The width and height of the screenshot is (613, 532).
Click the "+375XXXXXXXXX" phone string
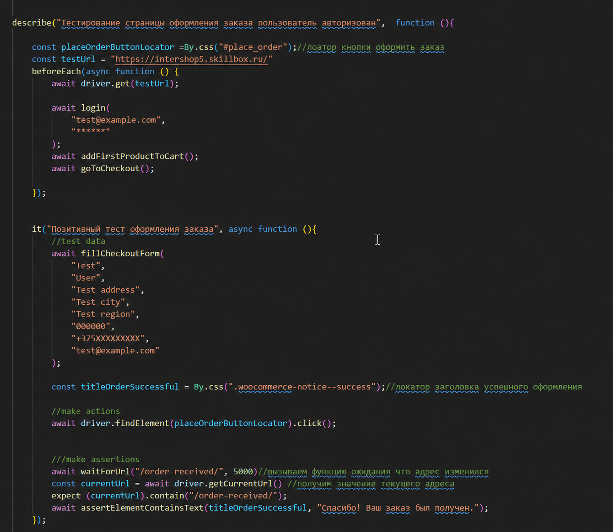coord(108,338)
